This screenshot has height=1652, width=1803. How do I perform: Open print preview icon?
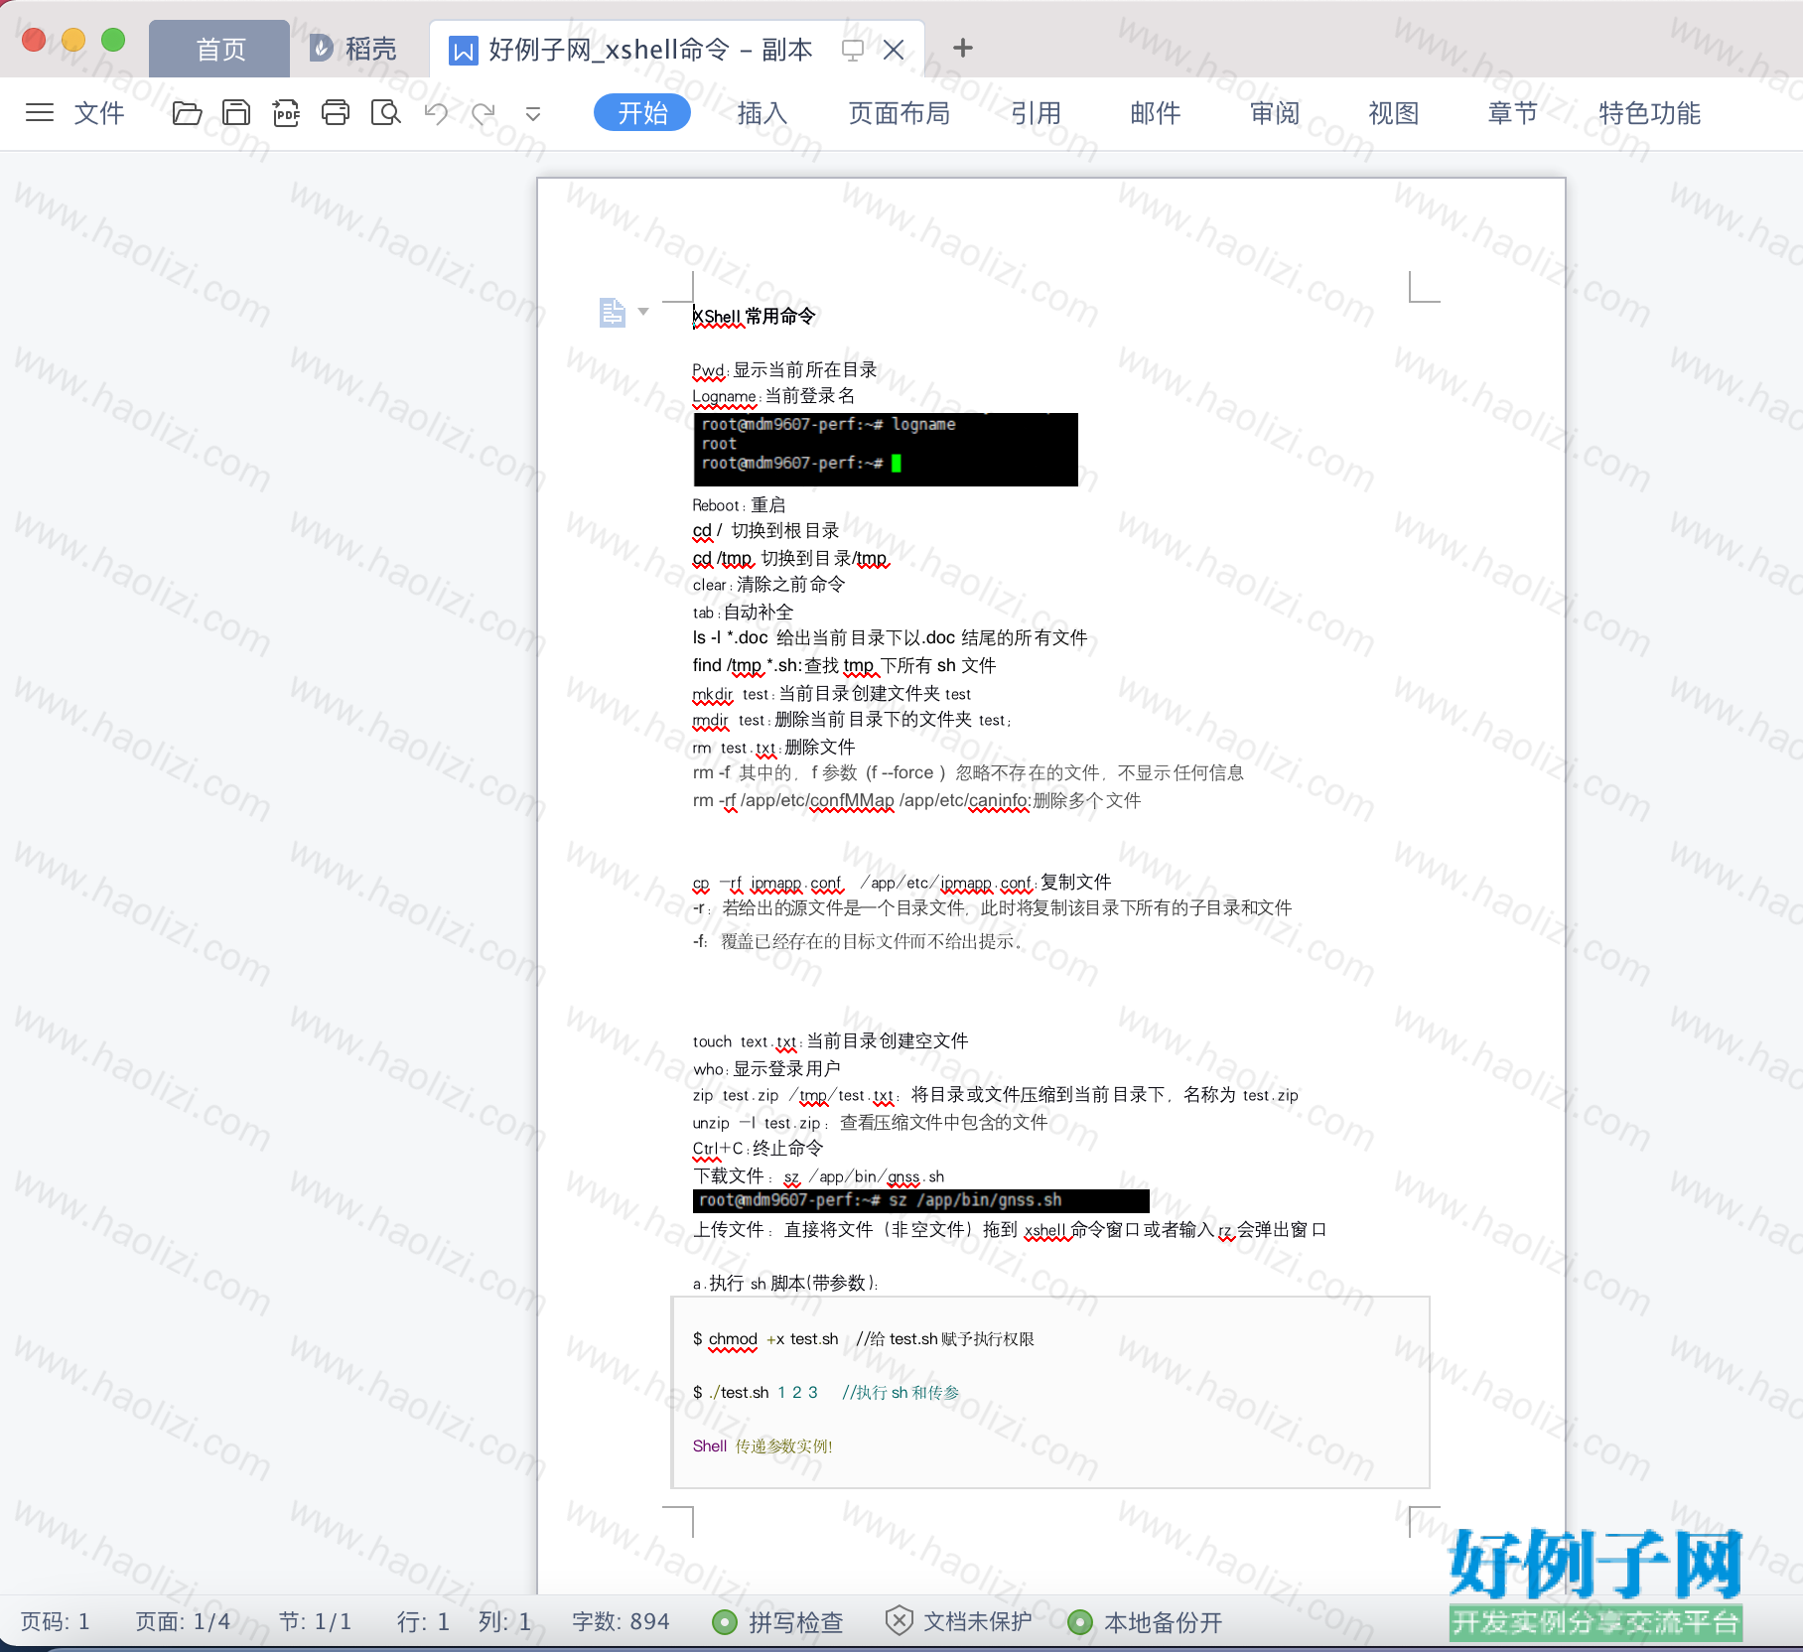(x=385, y=113)
